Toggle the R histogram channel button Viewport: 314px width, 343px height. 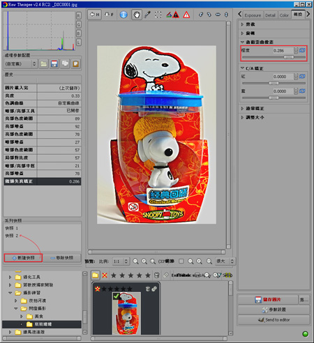pos(79,15)
